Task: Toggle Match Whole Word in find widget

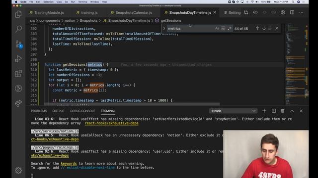Action: pyautogui.click(x=223, y=29)
